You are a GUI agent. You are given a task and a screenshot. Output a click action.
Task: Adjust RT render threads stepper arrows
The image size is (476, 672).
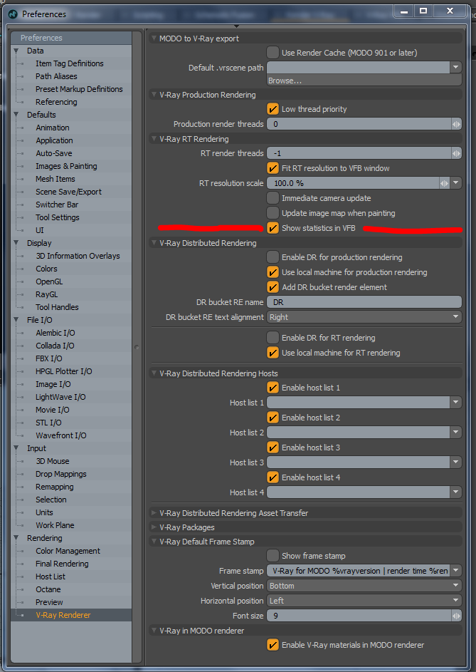point(456,153)
